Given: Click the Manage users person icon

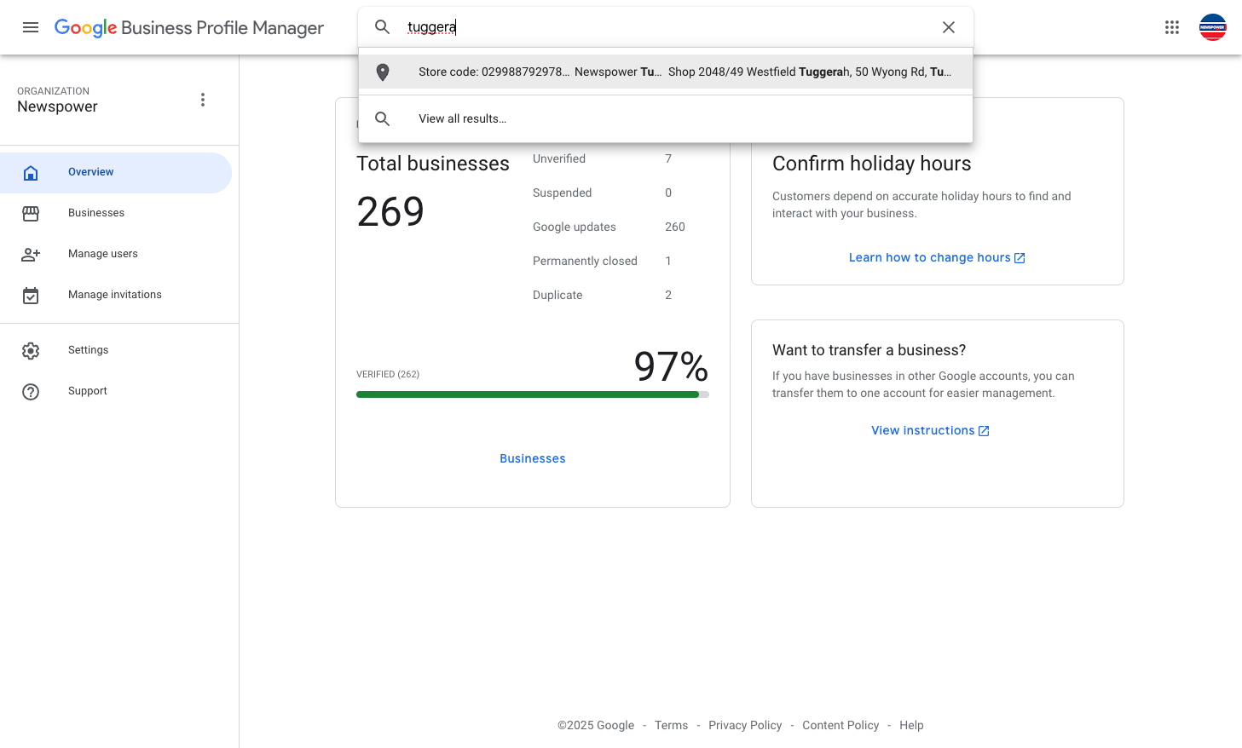Looking at the screenshot, I should (x=31, y=255).
